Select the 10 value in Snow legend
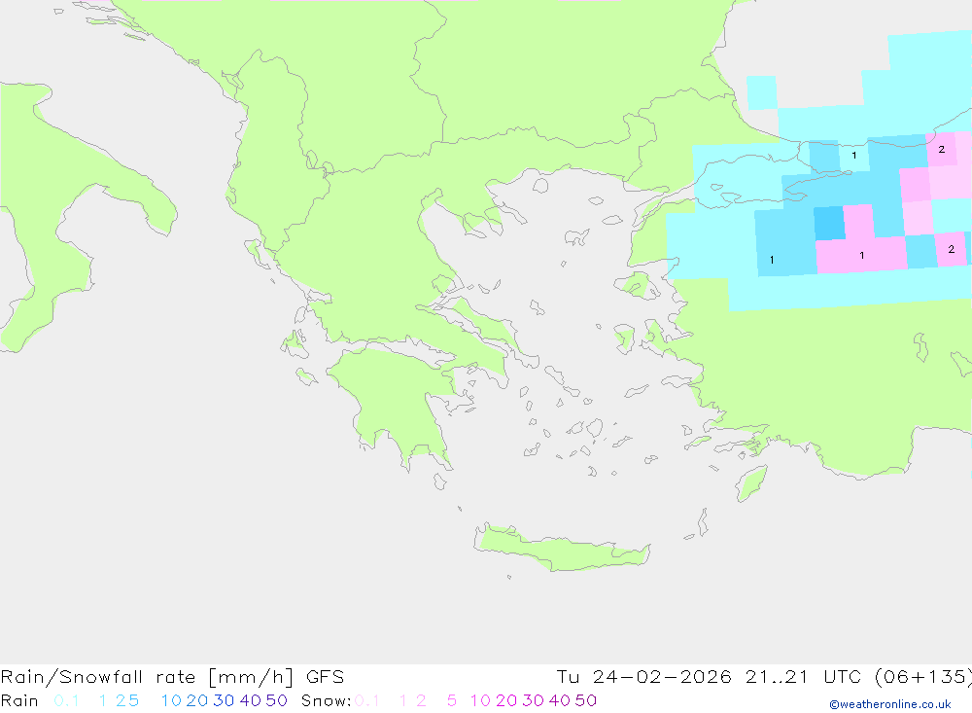 pyautogui.click(x=480, y=700)
